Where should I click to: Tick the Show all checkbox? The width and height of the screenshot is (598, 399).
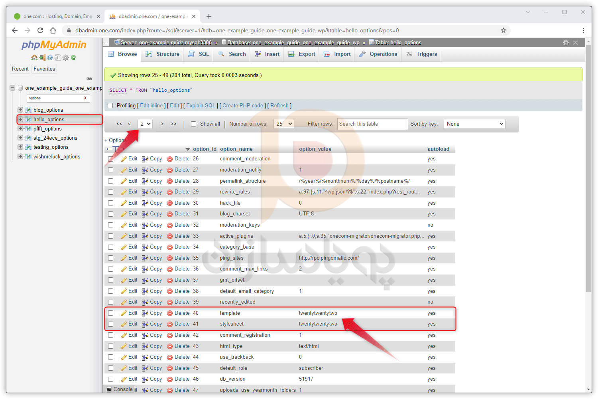pyautogui.click(x=193, y=124)
